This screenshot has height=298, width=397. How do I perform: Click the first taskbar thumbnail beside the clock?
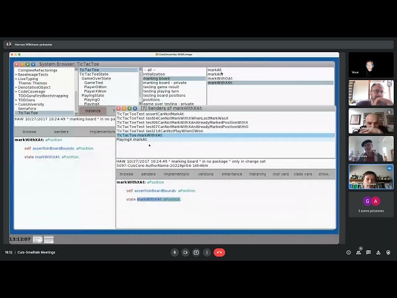click(x=37, y=239)
